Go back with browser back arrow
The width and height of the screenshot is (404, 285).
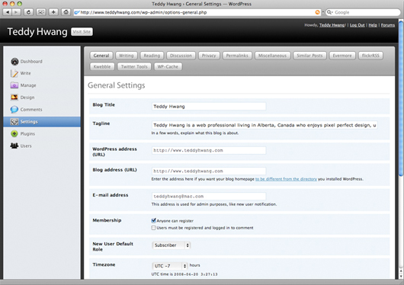point(8,12)
